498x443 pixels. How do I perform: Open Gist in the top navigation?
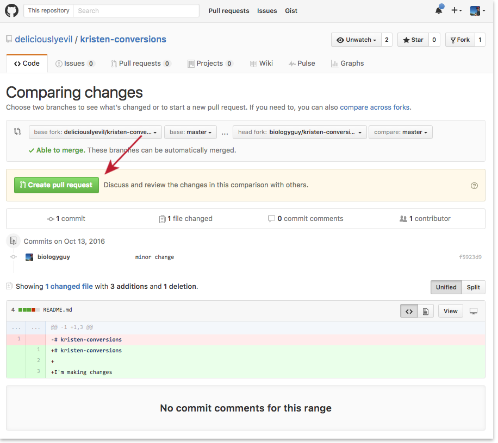(291, 11)
